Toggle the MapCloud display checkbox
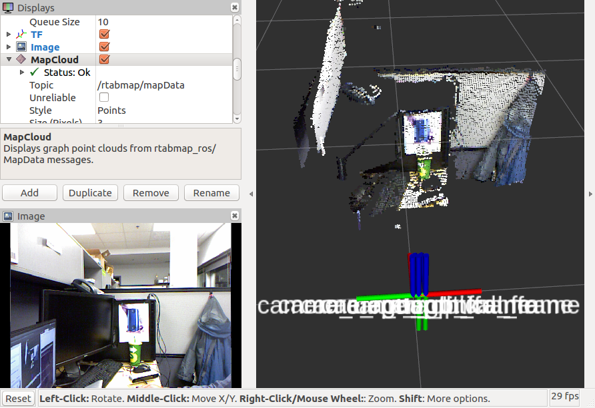The width and height of the screenshot is (595, 408). 104,60
